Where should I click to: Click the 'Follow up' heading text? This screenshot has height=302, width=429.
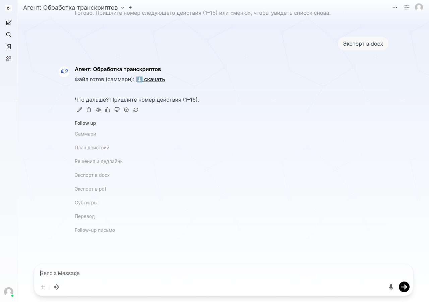[x=85, y=123]
